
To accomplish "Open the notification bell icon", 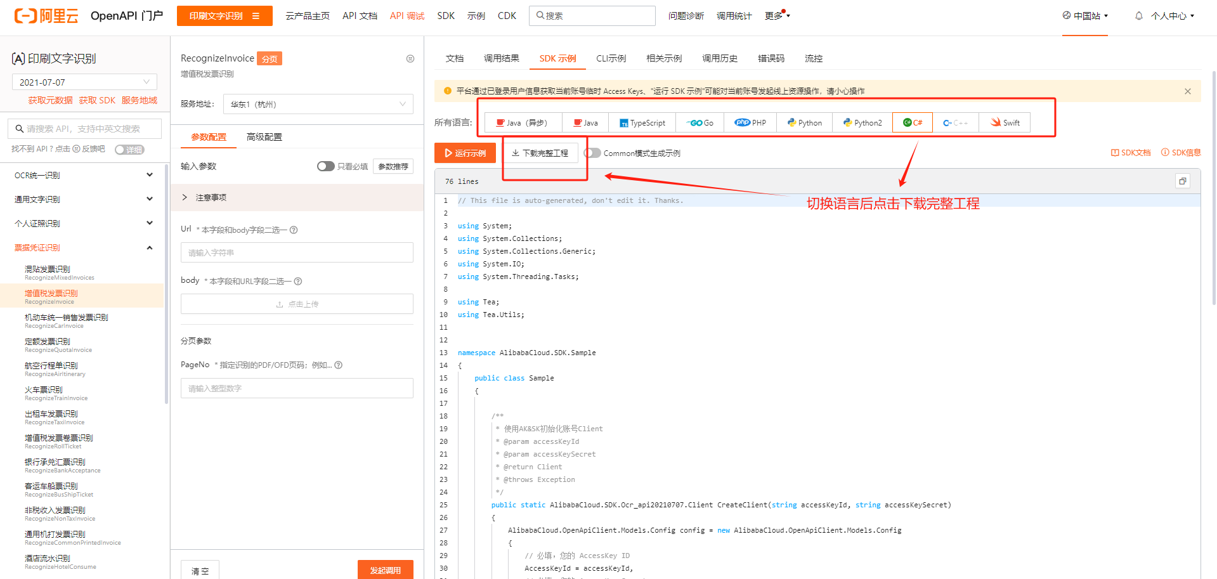I will coord(1139,16).
